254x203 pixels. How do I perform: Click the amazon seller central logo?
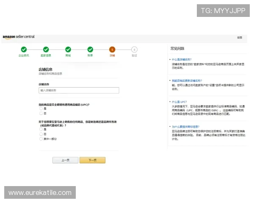click(x=19, y=37)
